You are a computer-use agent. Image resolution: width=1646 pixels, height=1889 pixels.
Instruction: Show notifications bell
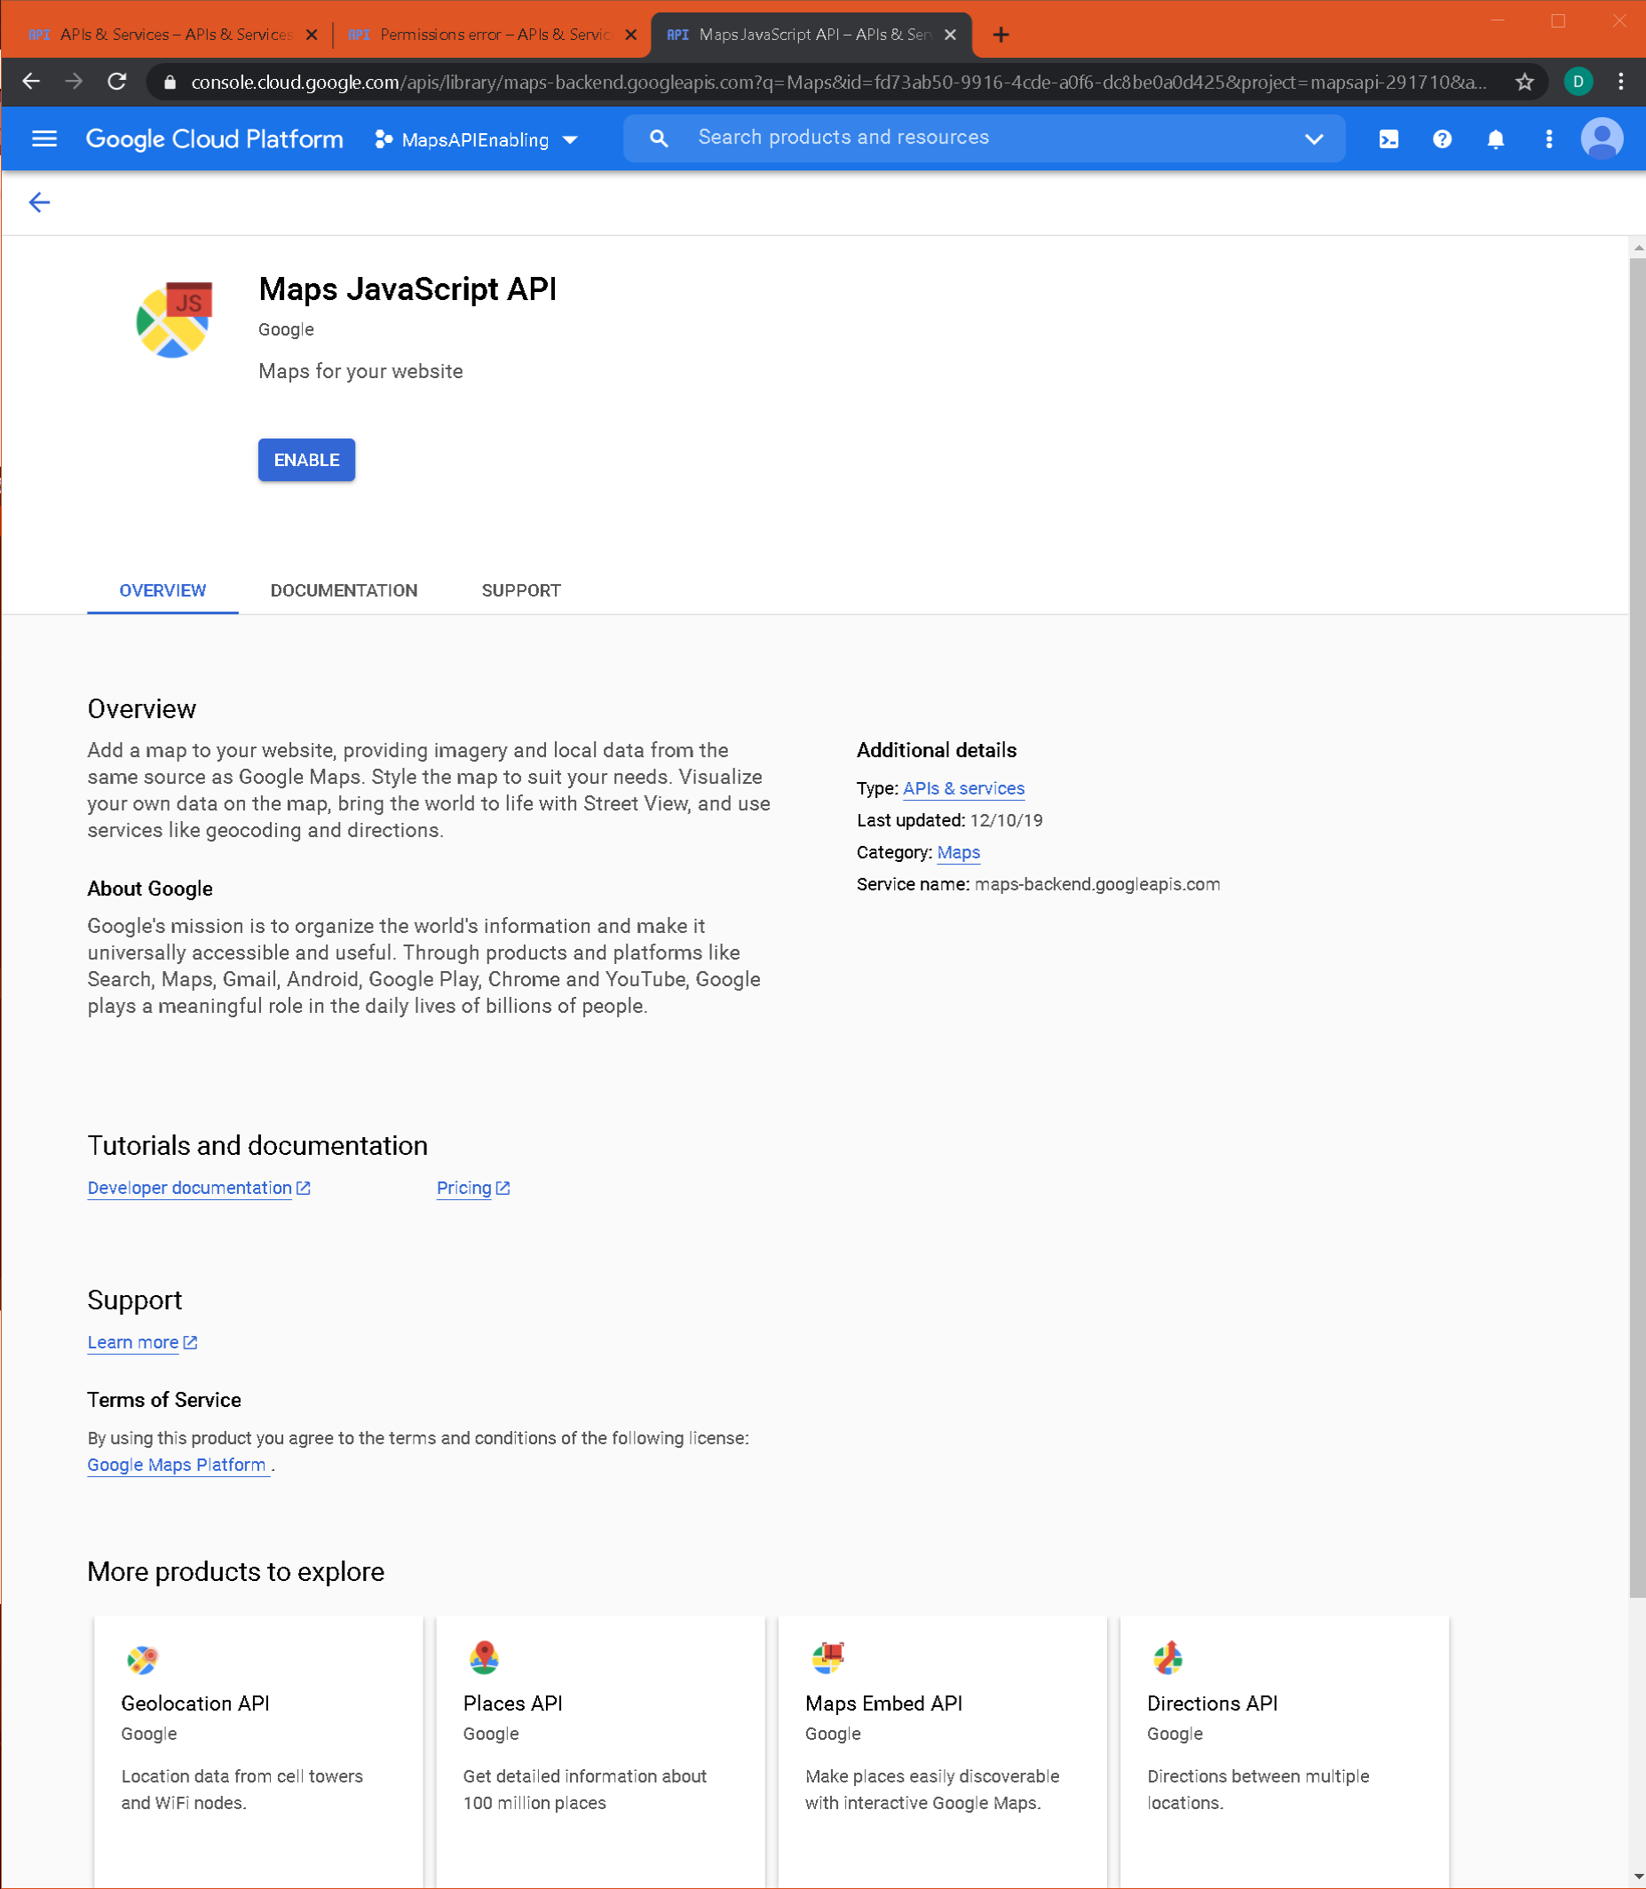(x=1494, y=138)
